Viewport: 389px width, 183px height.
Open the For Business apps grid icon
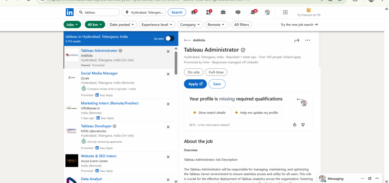point(285,12)
